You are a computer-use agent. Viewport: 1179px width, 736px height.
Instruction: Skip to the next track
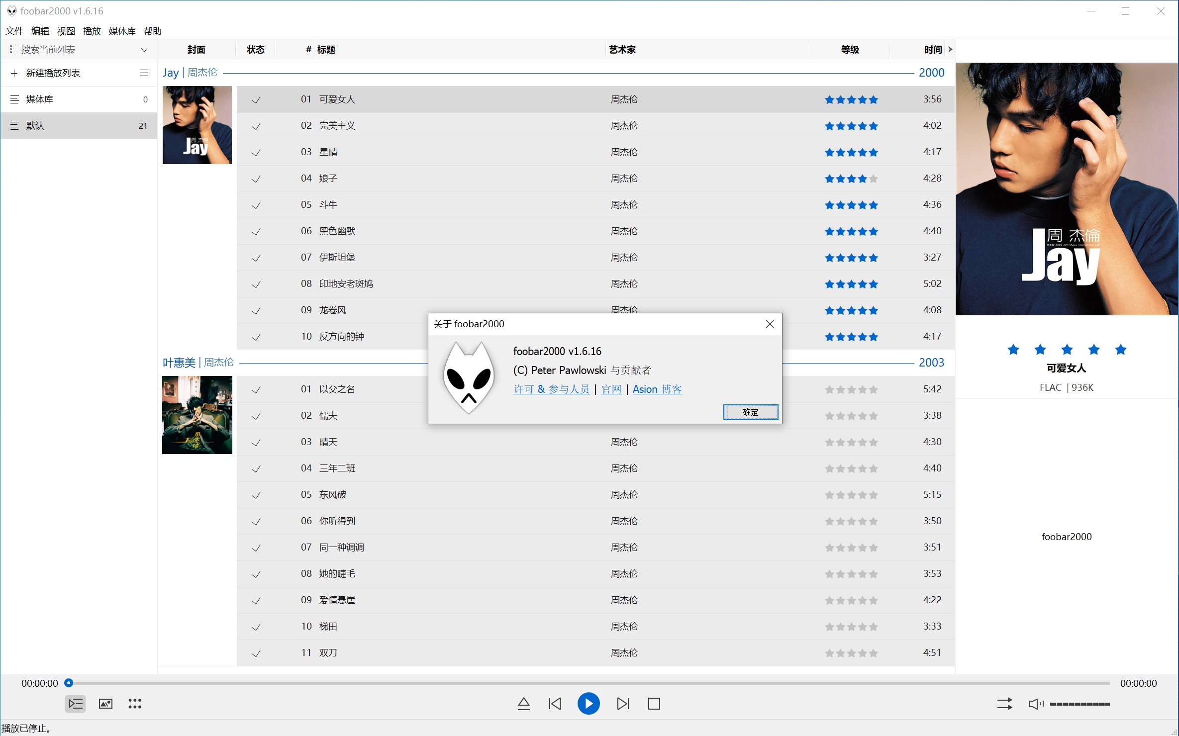coord(623,704)
